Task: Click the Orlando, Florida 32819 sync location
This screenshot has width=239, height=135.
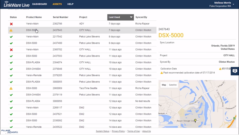Action: (x=223, y=46)
